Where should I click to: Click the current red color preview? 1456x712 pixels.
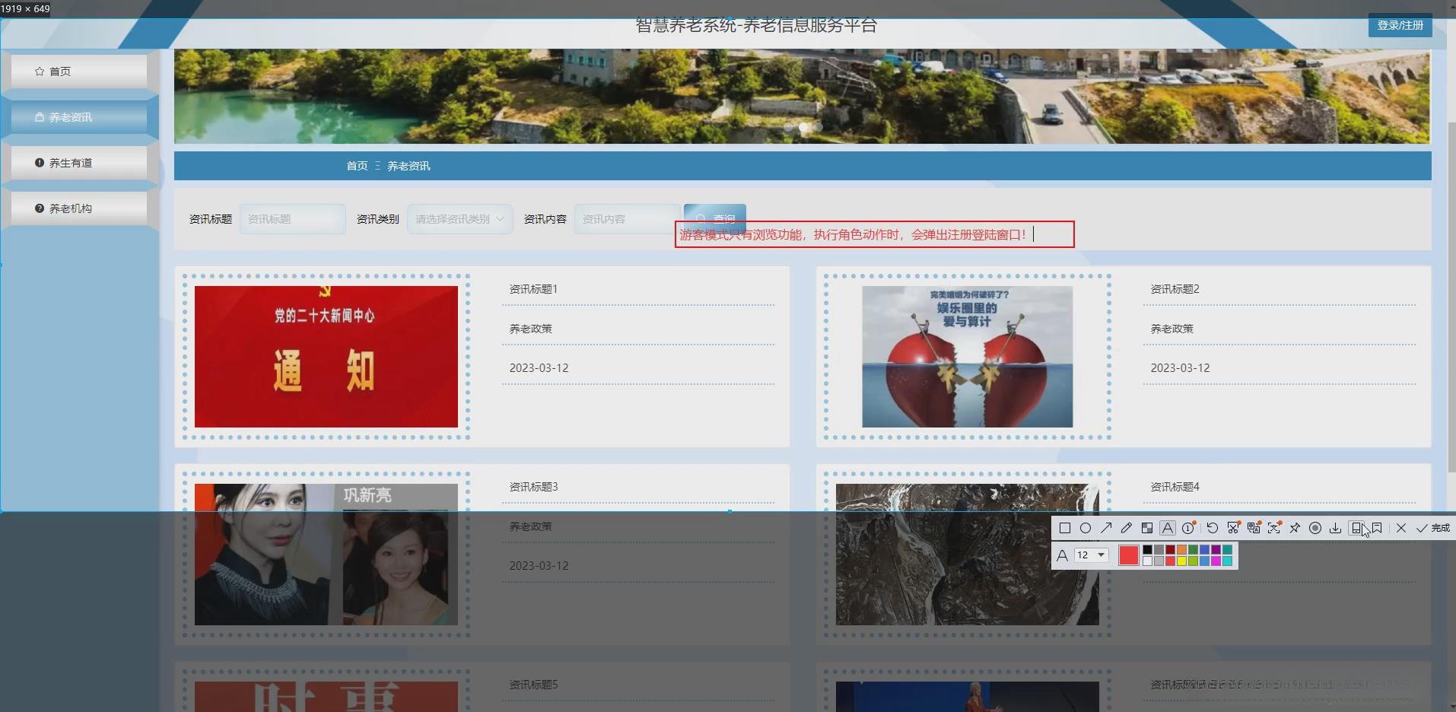1129,556
